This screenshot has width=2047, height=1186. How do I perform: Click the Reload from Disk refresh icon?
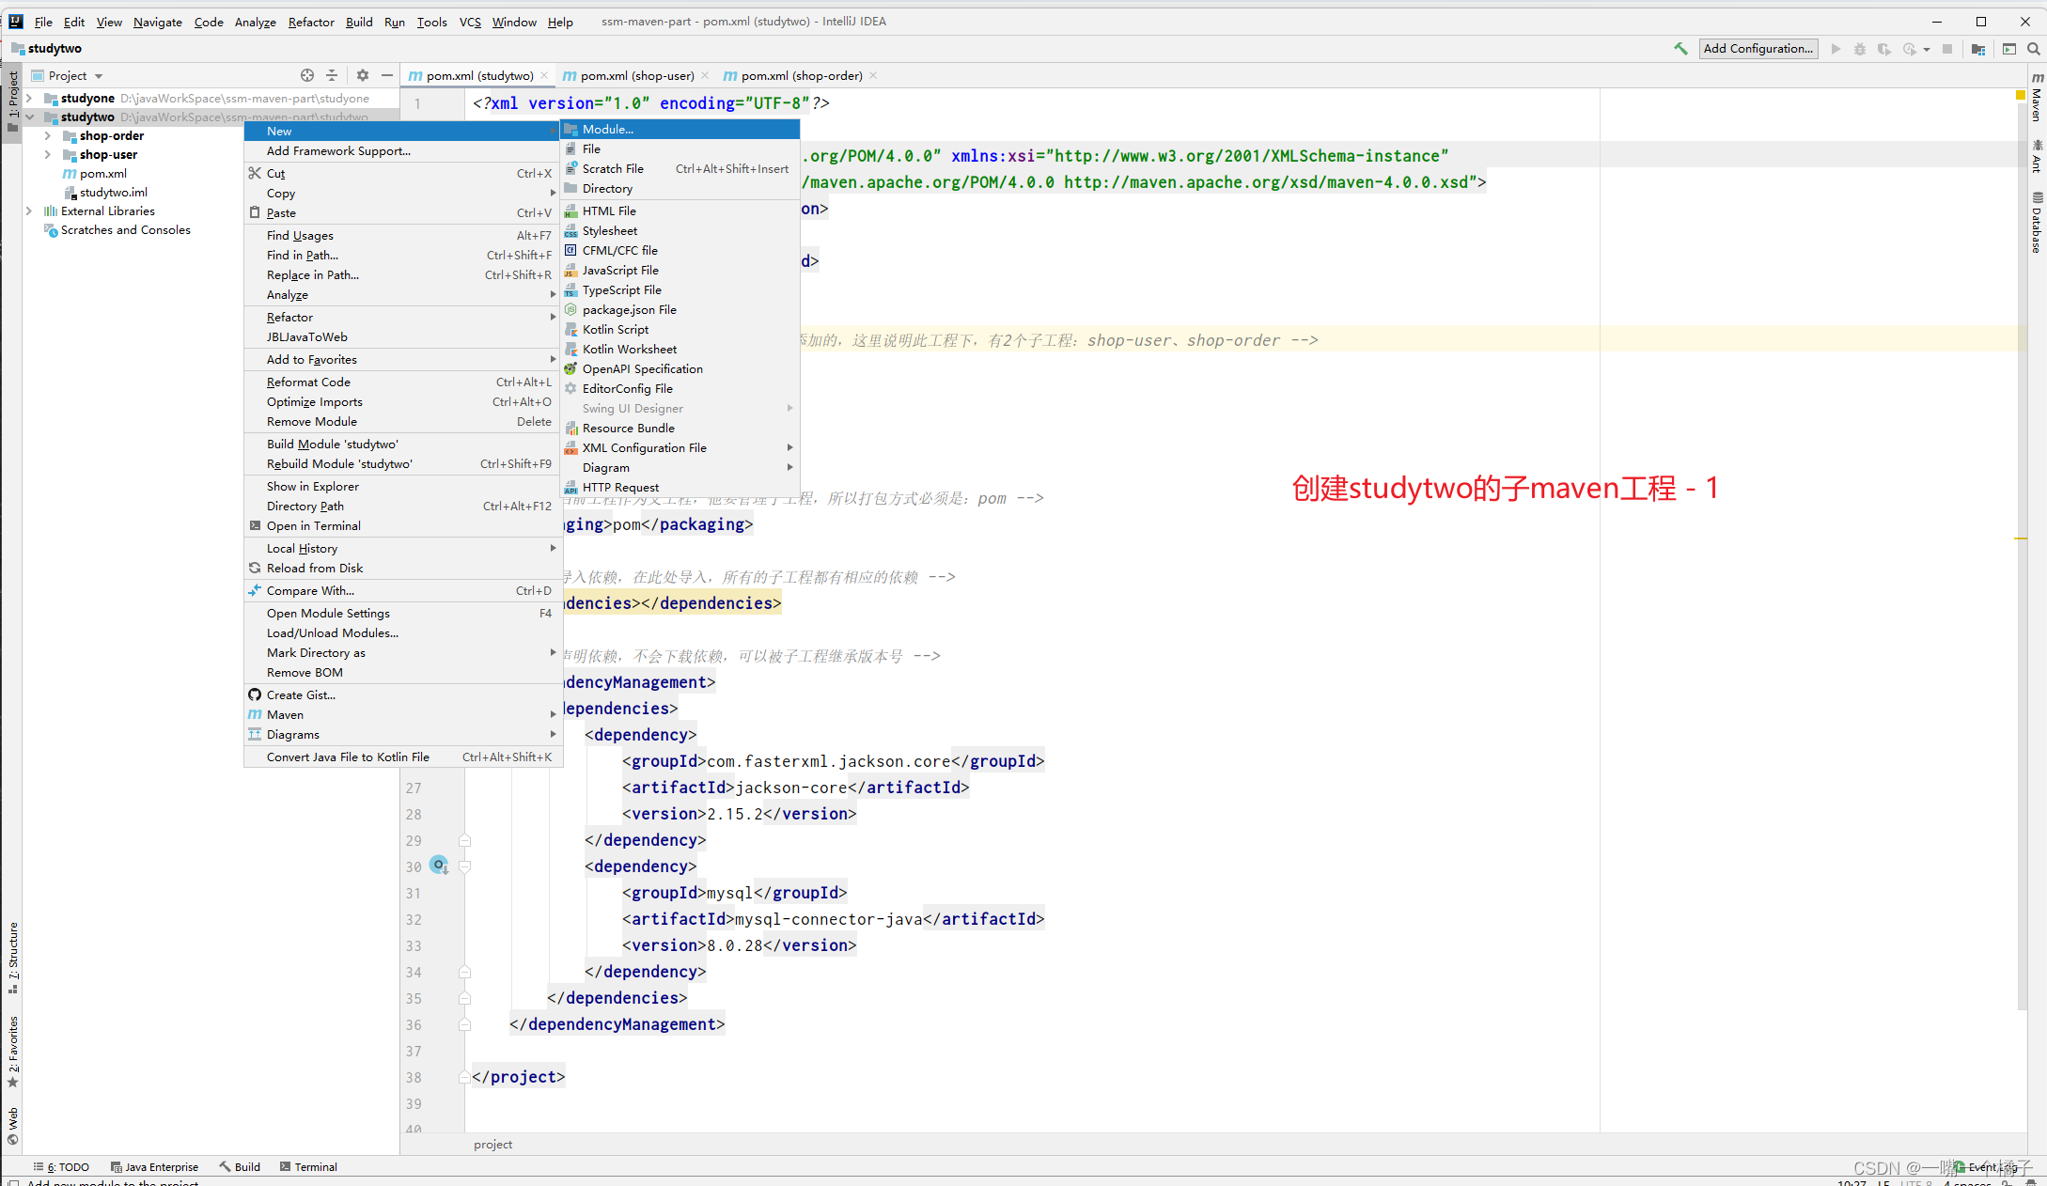[x=255, y=568]
